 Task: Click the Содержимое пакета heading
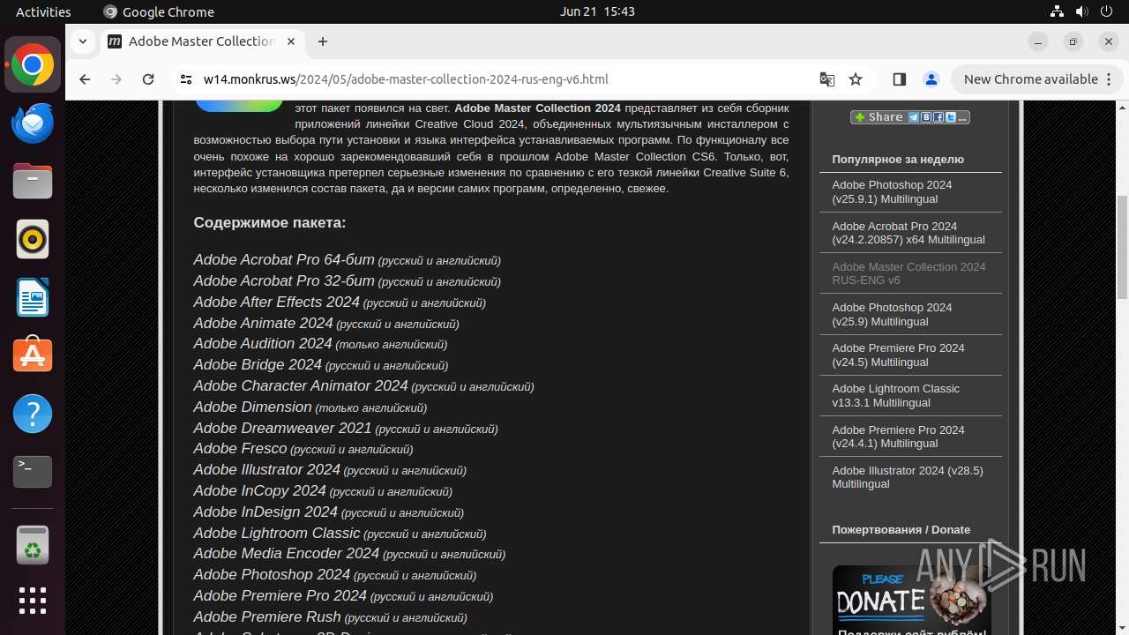pyautogui.click(x=270, y=222)
